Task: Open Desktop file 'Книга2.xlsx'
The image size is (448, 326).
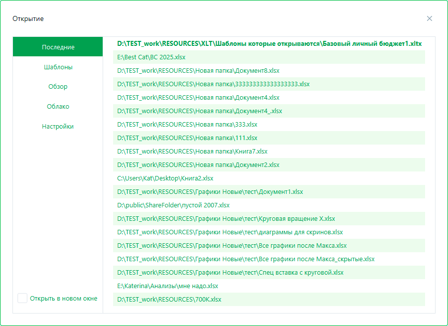Action: click(165, 178)
